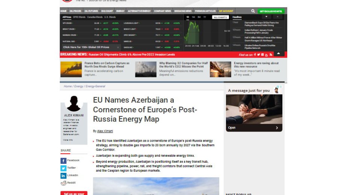Open Alternative Energy menu

pos(139,11)
